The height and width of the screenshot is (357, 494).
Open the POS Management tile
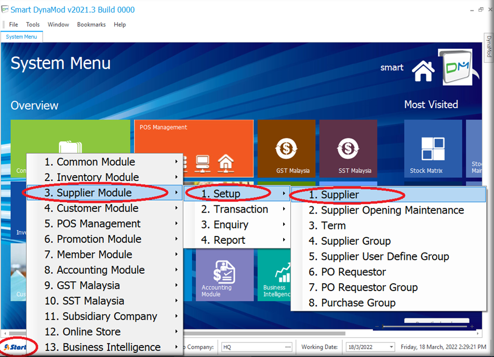click(194, 149)
